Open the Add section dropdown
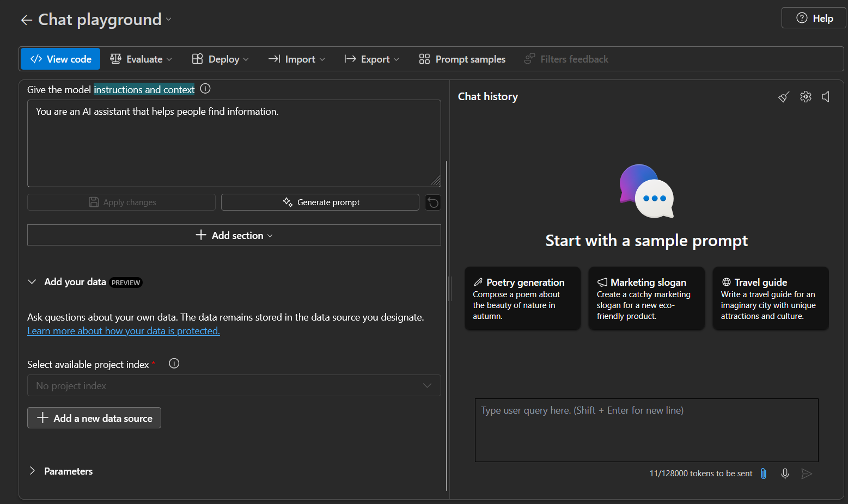This screenshot has height=504, width=848. click(234, 235)
